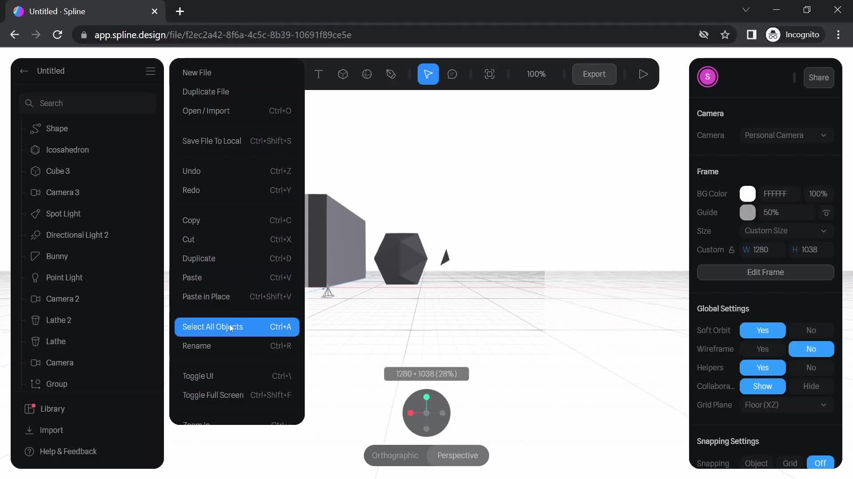This screenshot has width=853, height=479.
Task: Click the Edit Frame button
Action: (766, 272)
